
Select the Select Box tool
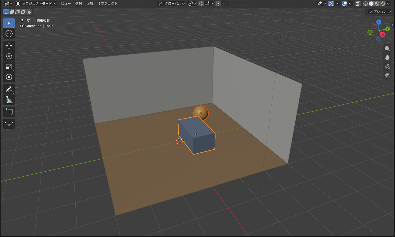pyautogui.click(x=9, y=23)
